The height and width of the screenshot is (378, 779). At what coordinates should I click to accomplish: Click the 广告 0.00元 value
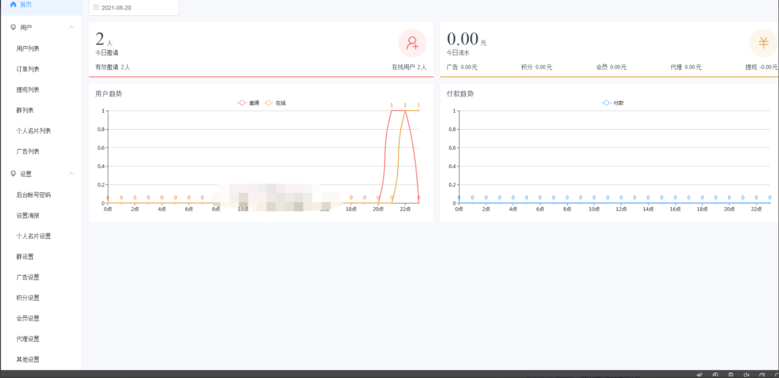coord(462,67)
